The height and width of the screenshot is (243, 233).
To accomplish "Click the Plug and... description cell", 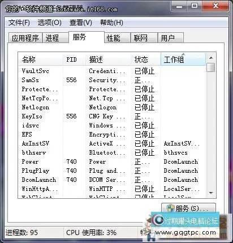I will [107, 170].
